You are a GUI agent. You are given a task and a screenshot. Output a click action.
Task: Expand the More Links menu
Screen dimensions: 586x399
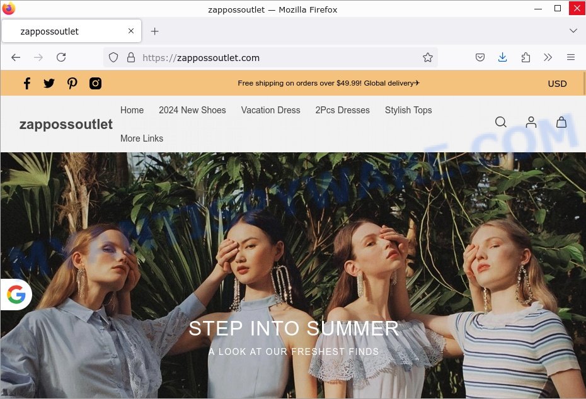[142, 138]
